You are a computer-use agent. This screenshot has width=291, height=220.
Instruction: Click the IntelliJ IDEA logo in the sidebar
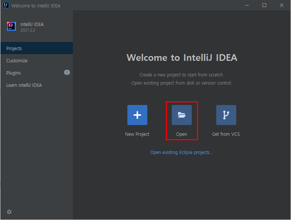pos(11,26)
